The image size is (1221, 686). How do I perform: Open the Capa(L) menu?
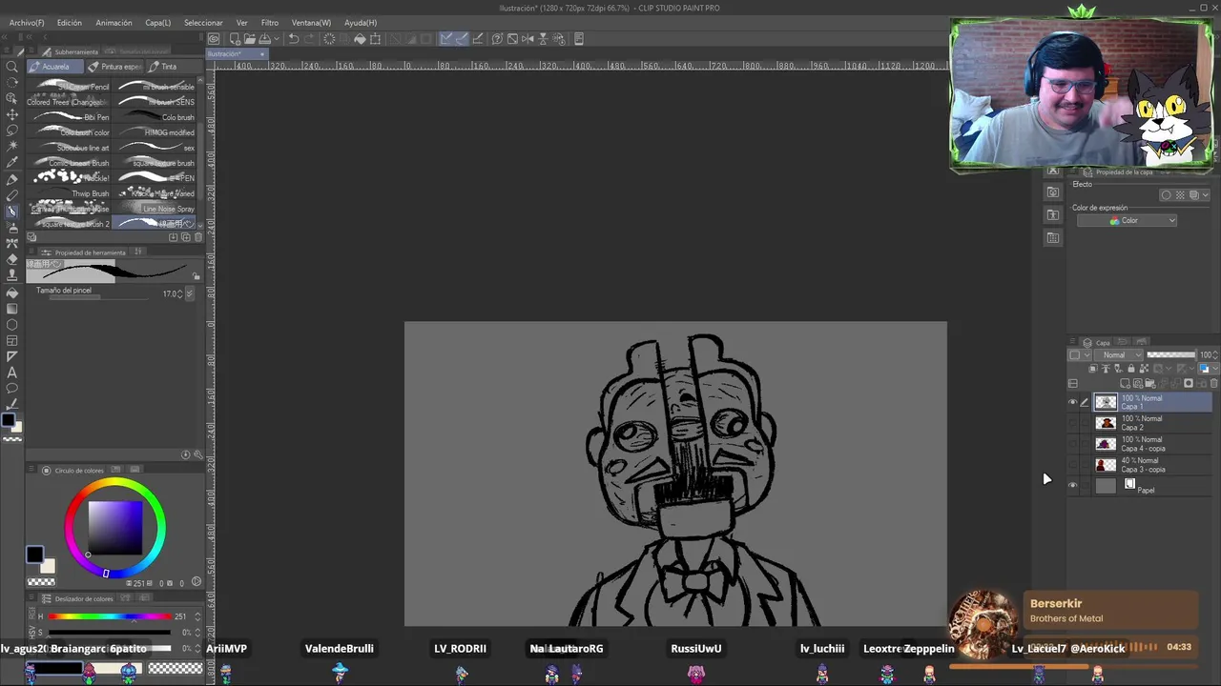tap(157, 22)
